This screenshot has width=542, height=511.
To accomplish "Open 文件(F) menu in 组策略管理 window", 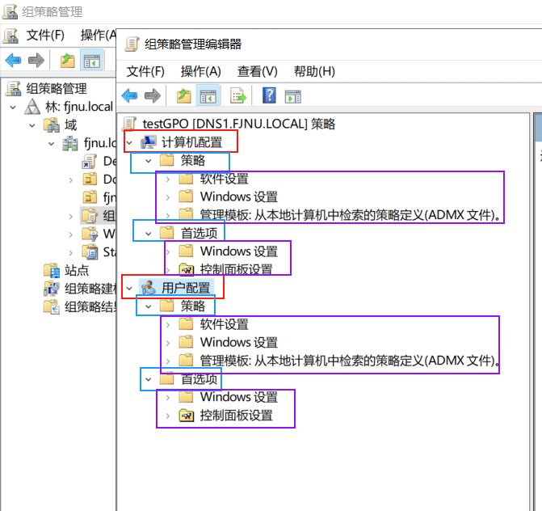I will (x=45, y=35).
